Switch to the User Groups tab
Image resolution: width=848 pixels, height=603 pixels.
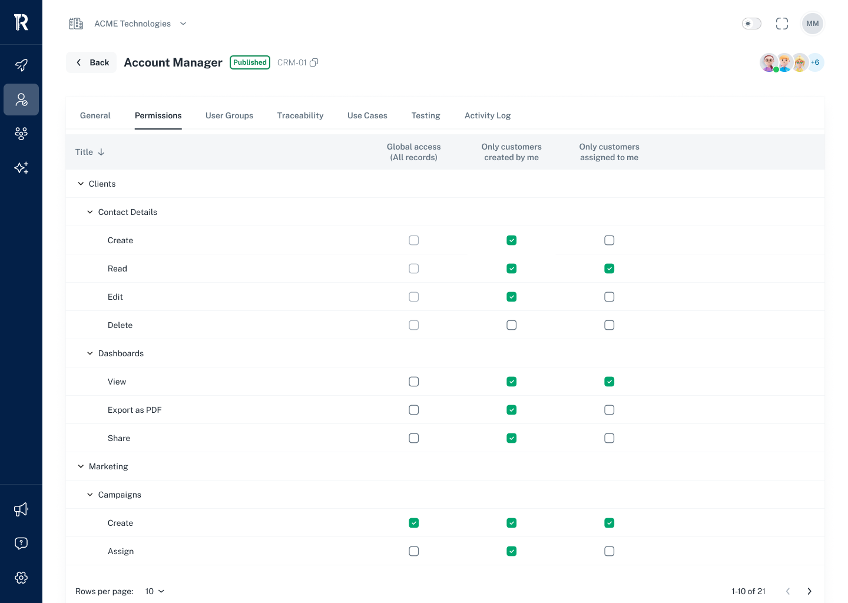(229, 115)
